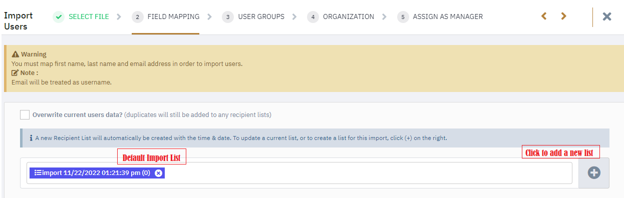The image size is (624, 198).
Task: Click the Note edit pencil icon
Action: [x=15, y=72]
